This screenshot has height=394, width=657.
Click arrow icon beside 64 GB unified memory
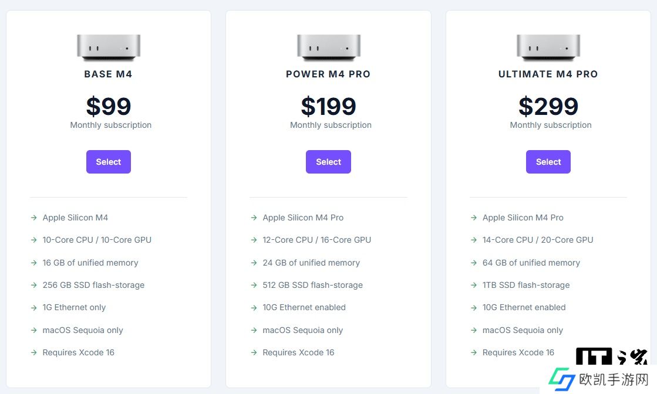point(474,263)
